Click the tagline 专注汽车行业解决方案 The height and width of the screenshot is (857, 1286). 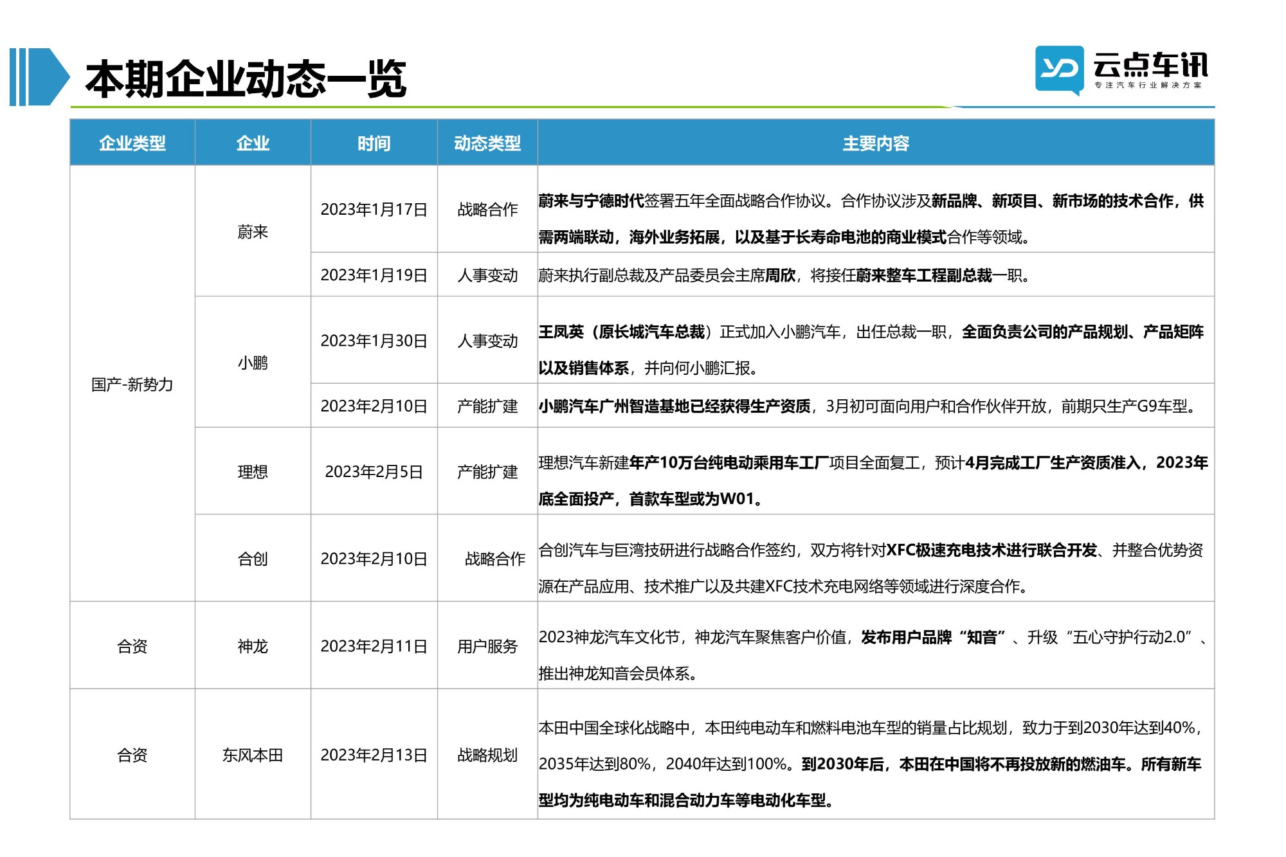click(1148, 86)
